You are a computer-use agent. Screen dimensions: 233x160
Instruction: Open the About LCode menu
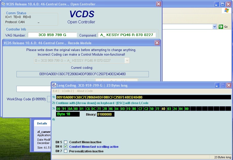[x=85, y=91]
